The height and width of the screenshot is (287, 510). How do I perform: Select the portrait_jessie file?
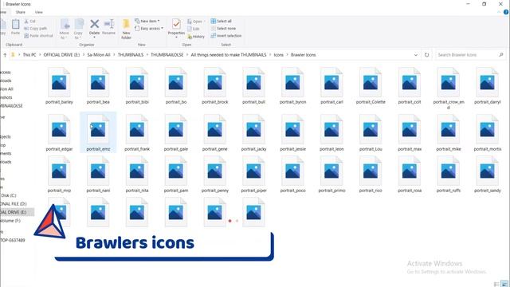click(292, 133)
